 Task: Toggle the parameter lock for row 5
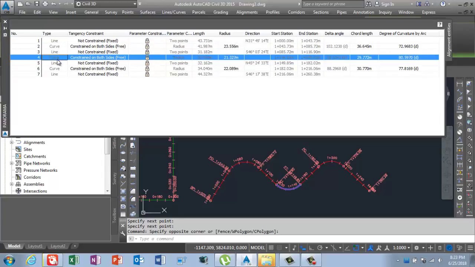click(147, 63)
